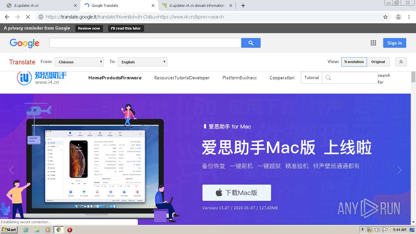416x234 pixels.
Task: Open a new browser tab
Action: (x=243, y=6)
